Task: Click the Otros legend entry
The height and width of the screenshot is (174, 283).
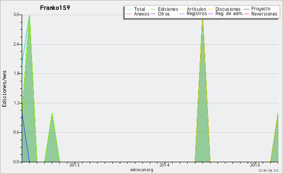Action: click(x=160, y=14)
